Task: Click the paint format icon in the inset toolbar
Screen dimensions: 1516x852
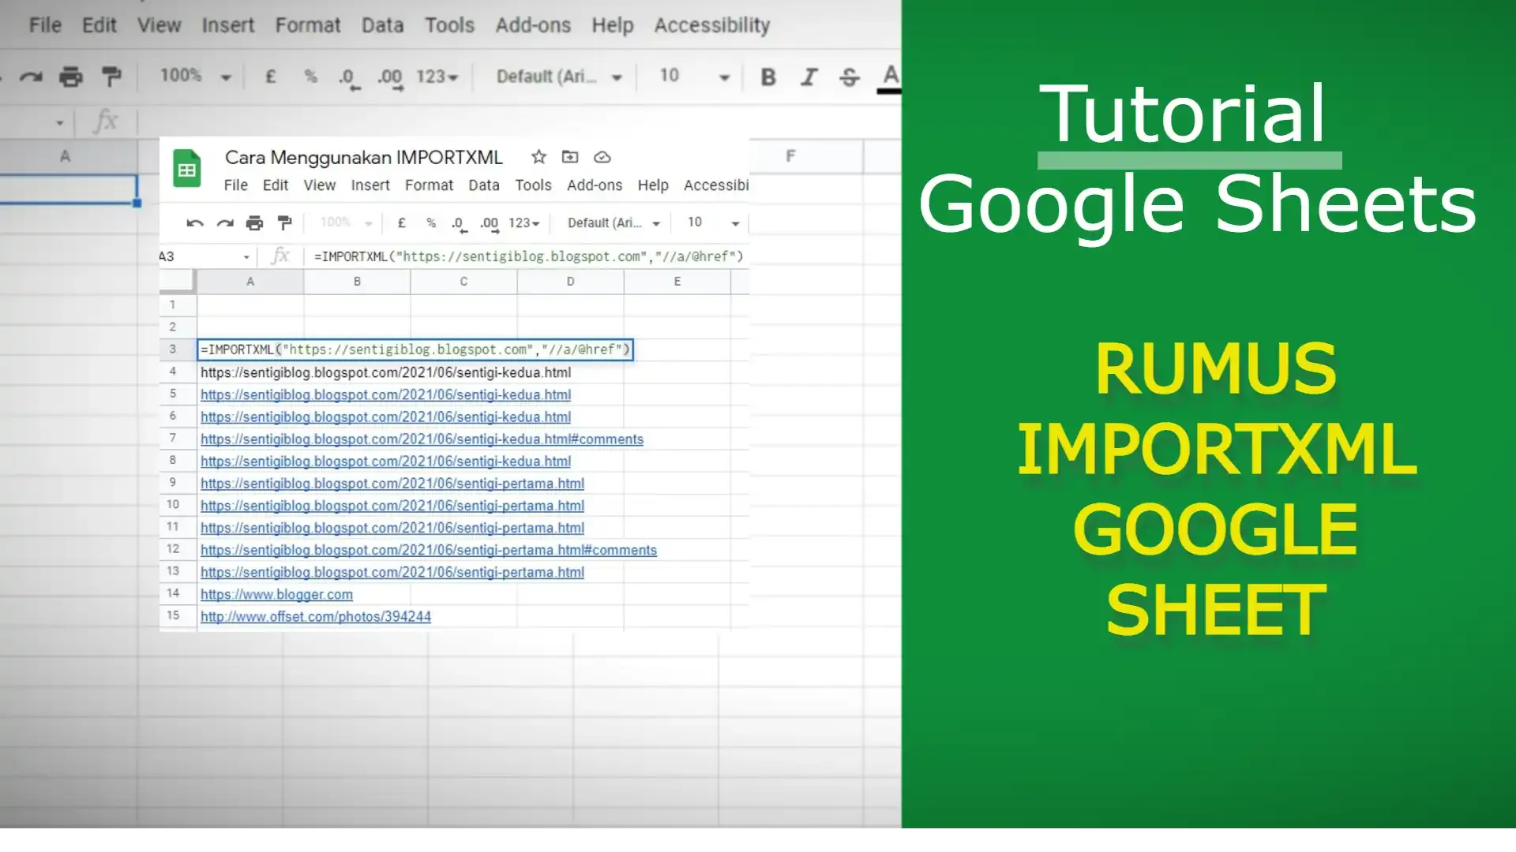Action: [284, 223]
